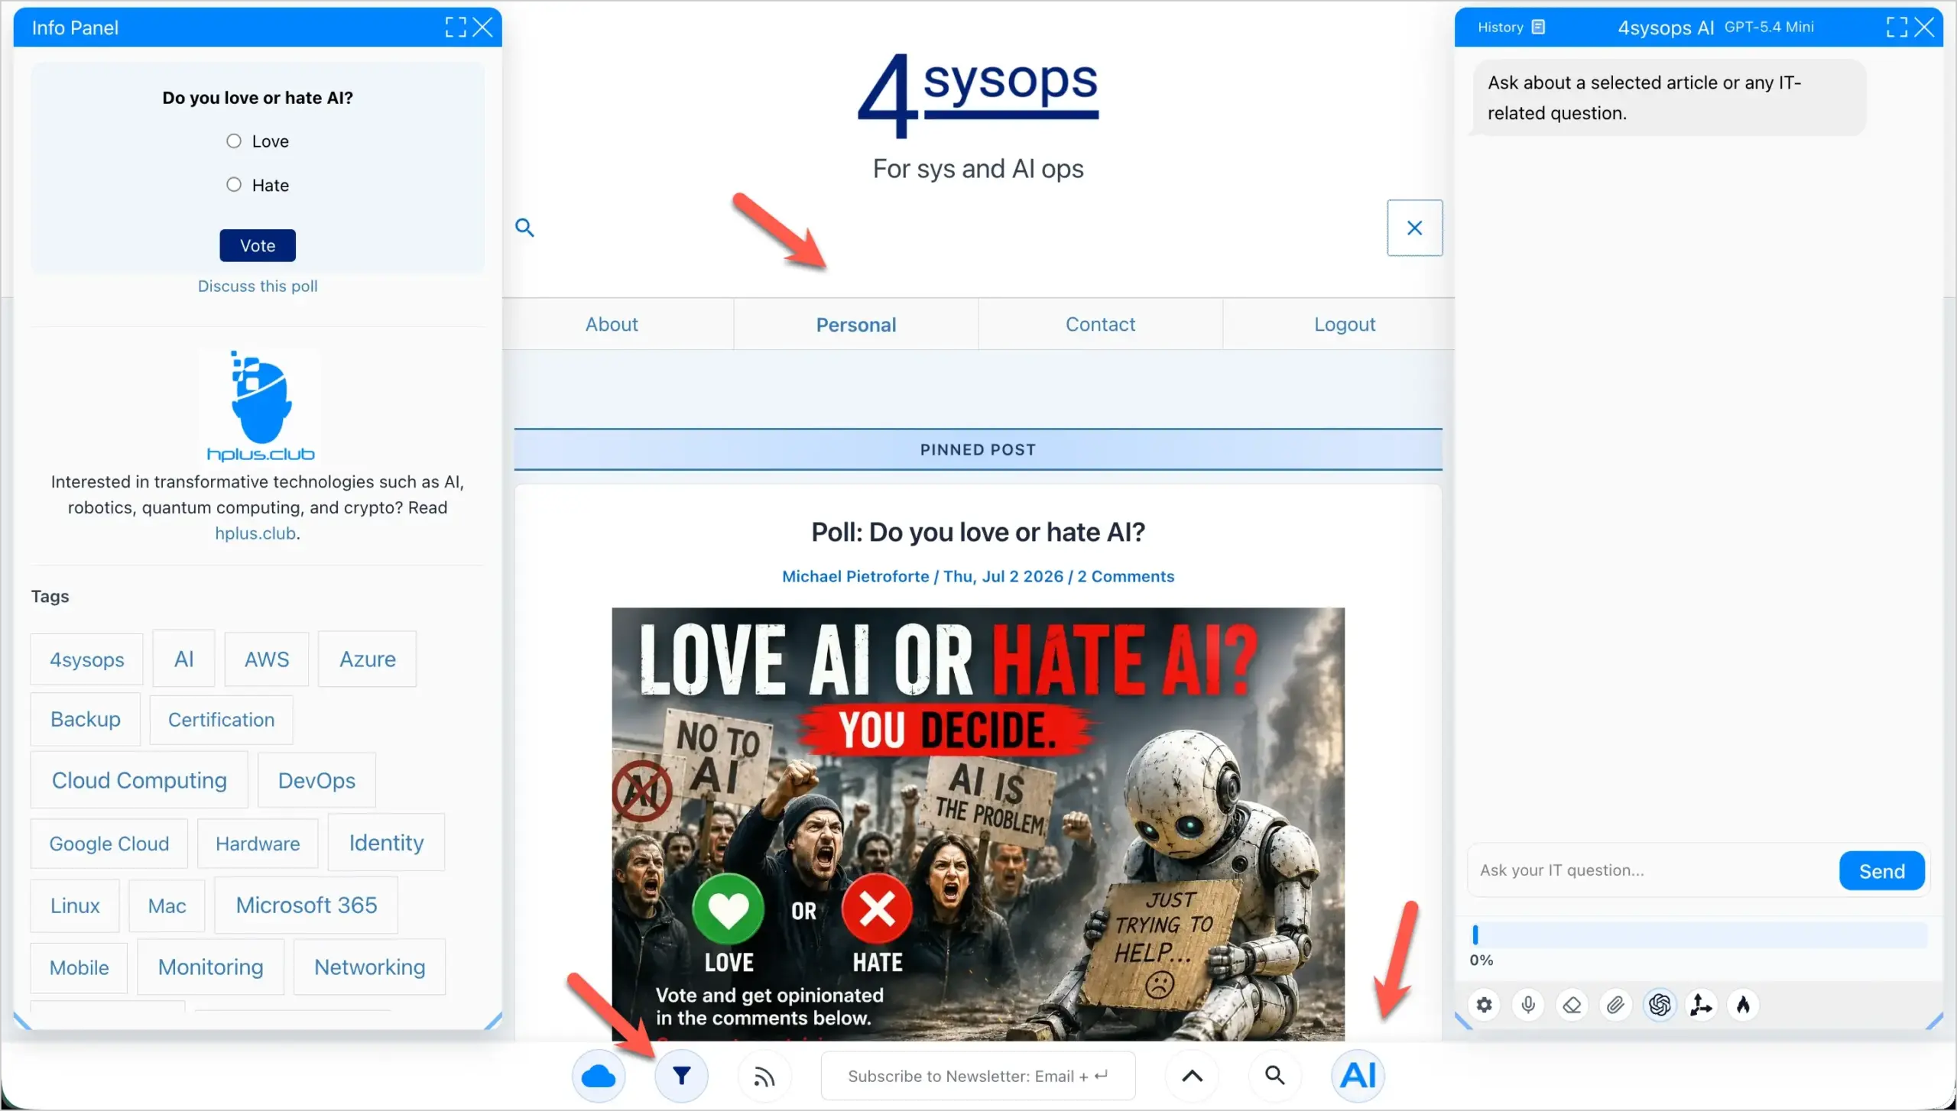Filter by the Google Cloud tag
The height and width of the screenshot is (1111, 1957).
[109, 844]
